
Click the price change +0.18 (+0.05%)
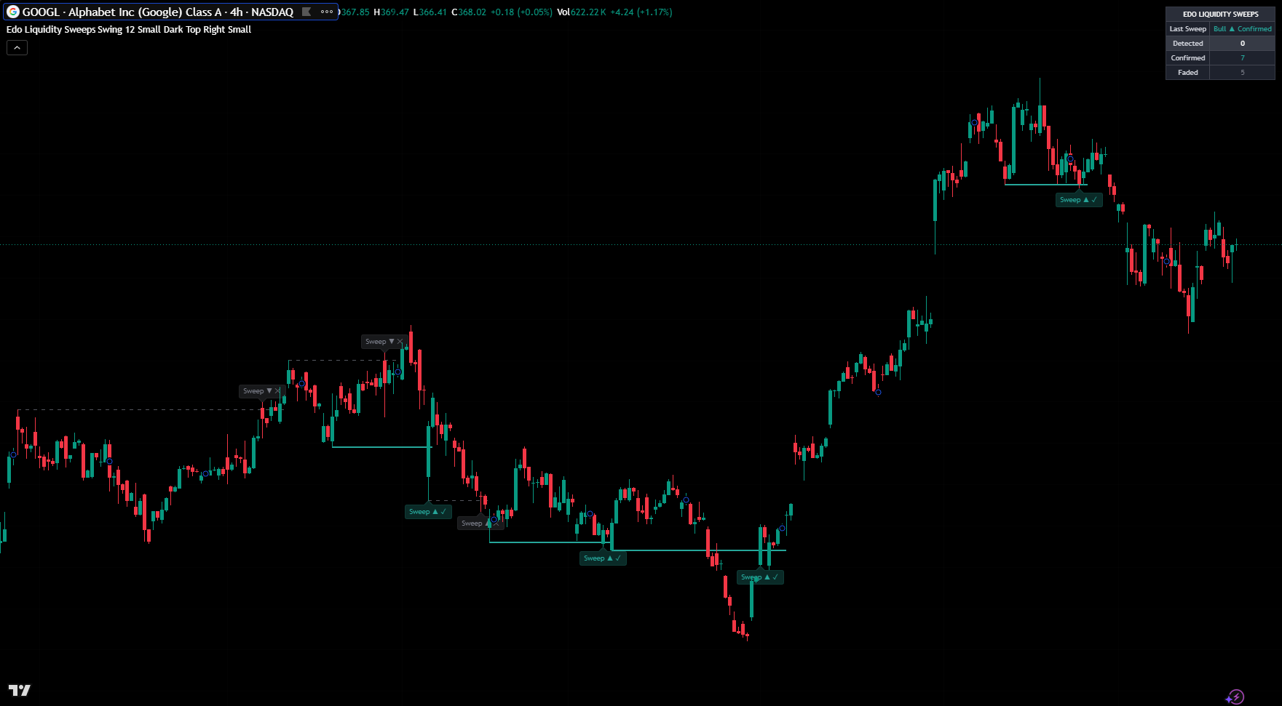tap(521, 12)
